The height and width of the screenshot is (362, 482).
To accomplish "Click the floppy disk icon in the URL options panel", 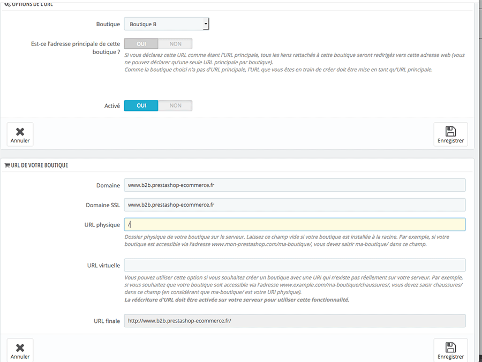I will 450,131.
